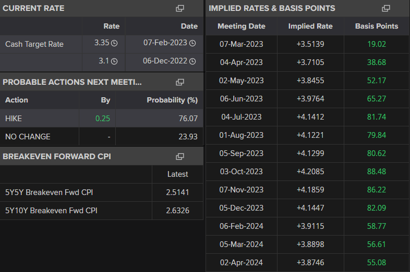Click the clock icon beside the 3.1 rate
Viewport: 410px width, 272px height.
pyautogui.click(x=115, y=61)
